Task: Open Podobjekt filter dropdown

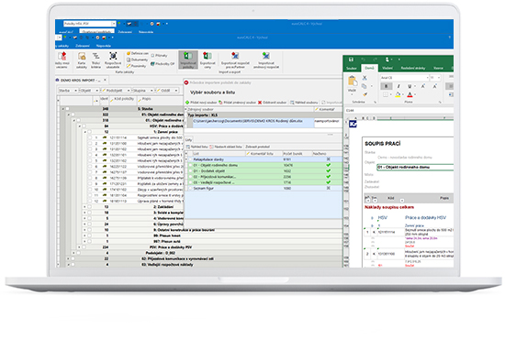Action: (x=129, y=91)
